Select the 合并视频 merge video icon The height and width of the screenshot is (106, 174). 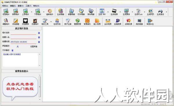[108, 21]
